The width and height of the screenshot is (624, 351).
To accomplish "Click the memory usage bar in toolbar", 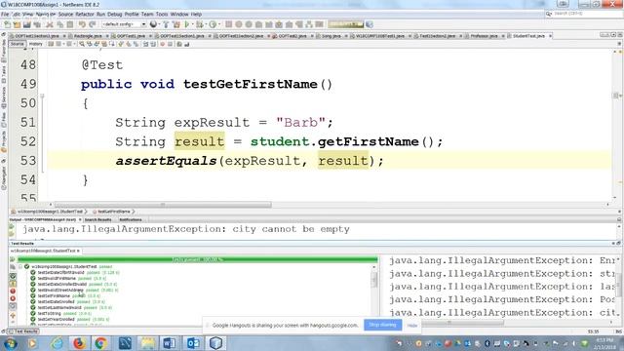I will (x=346, y=24).
